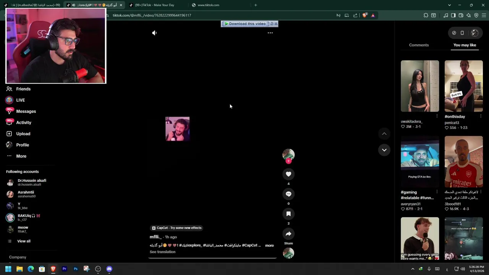
Task: Click the Download this video button
Action: click(245, 24)
